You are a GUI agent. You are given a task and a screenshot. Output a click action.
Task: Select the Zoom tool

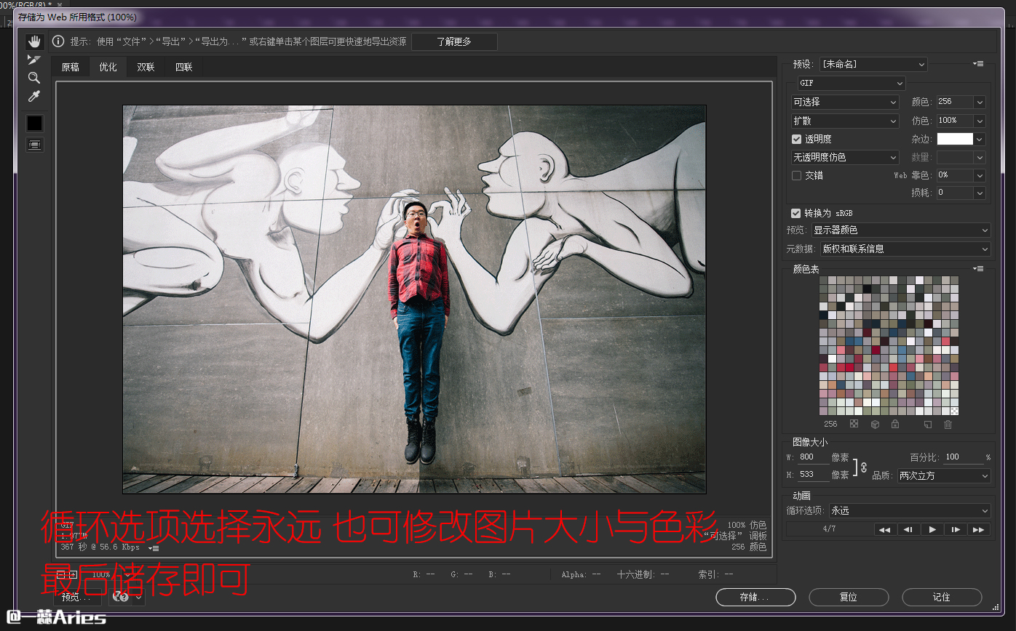(x=34, y=78)
